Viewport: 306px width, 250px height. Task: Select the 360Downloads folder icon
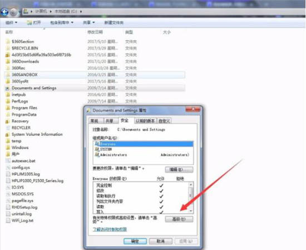(8, 61)
